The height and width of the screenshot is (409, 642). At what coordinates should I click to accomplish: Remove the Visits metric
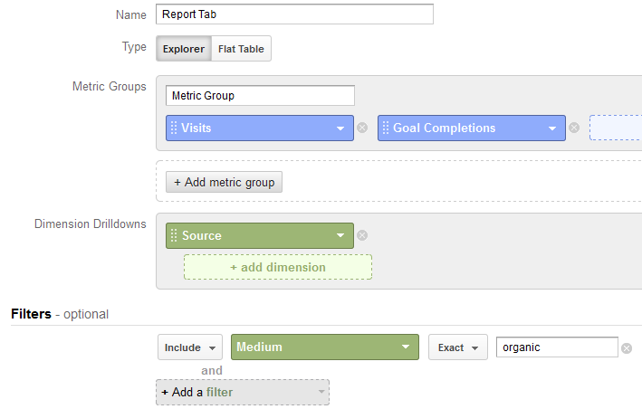(x=362, y=128)
